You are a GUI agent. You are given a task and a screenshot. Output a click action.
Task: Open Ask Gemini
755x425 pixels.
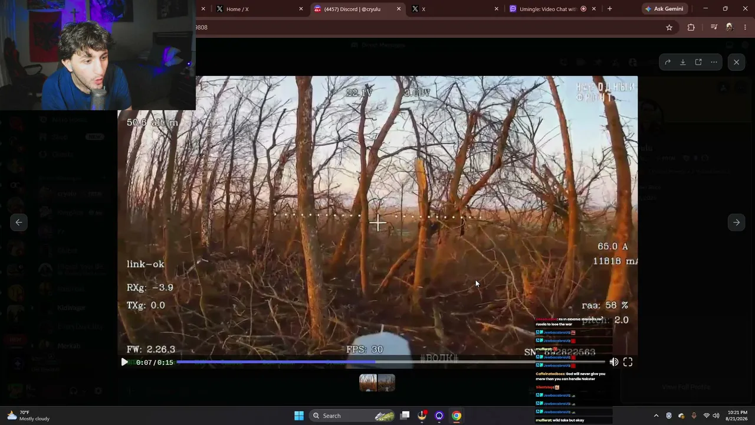tap(664, 9)
